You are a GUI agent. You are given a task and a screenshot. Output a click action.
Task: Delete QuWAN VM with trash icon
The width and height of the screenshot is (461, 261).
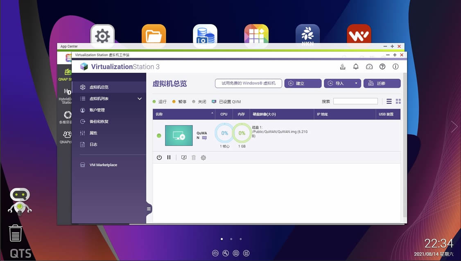[x=194, y=157]
